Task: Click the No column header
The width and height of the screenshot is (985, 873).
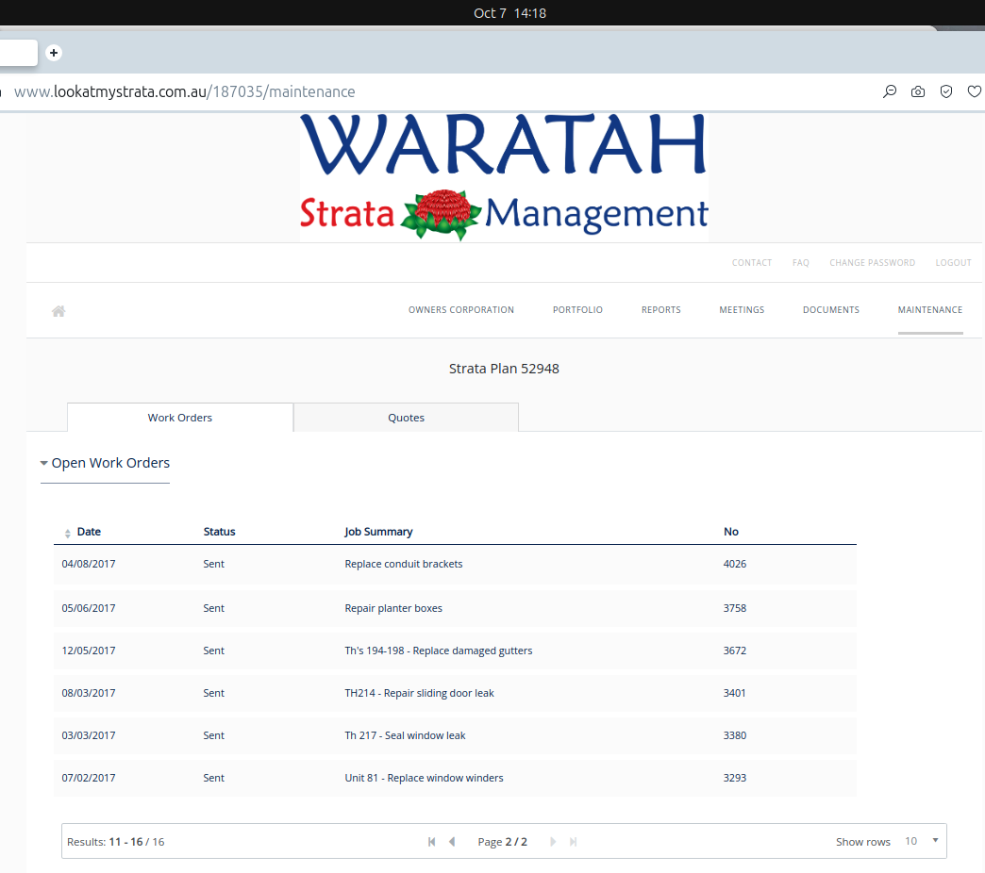Action: (x=731, y=532)
